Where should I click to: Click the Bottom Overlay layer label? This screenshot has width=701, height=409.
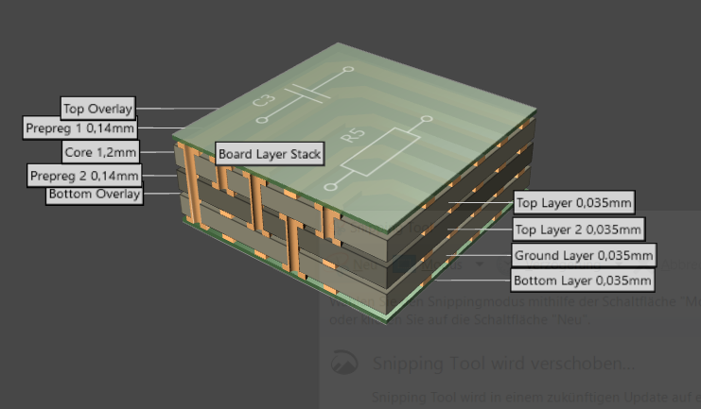[x=95, y=195]
